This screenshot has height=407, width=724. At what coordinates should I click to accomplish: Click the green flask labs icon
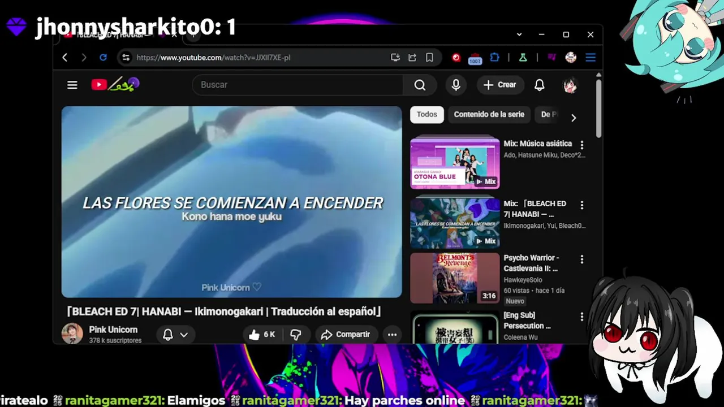coord(523,58)
